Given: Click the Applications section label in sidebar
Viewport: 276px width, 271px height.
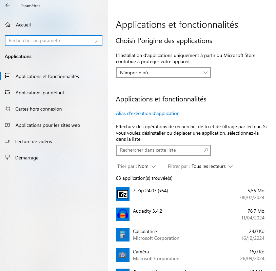Looking at the screenshot, I should pos(18,57).
